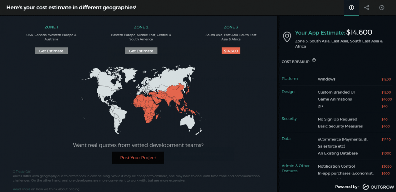Click the Game Animations cost row
Viewport: 396px width, 192px height.
click(335, 99)
